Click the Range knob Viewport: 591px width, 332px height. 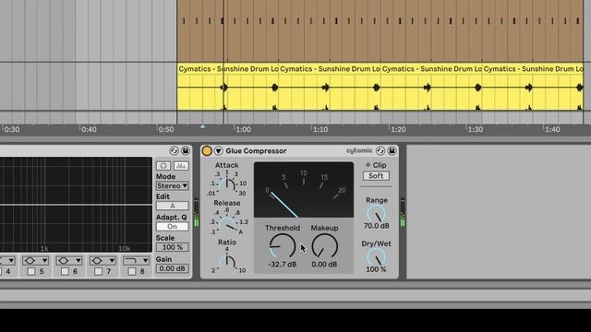pos(376,214)
